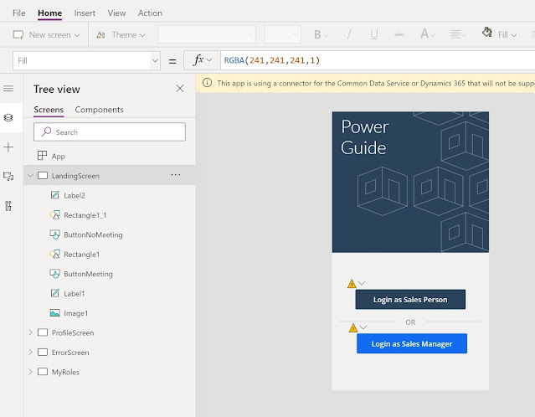Open the Action tab
Viewport: 535px width, 417px height.
point(150,13)
